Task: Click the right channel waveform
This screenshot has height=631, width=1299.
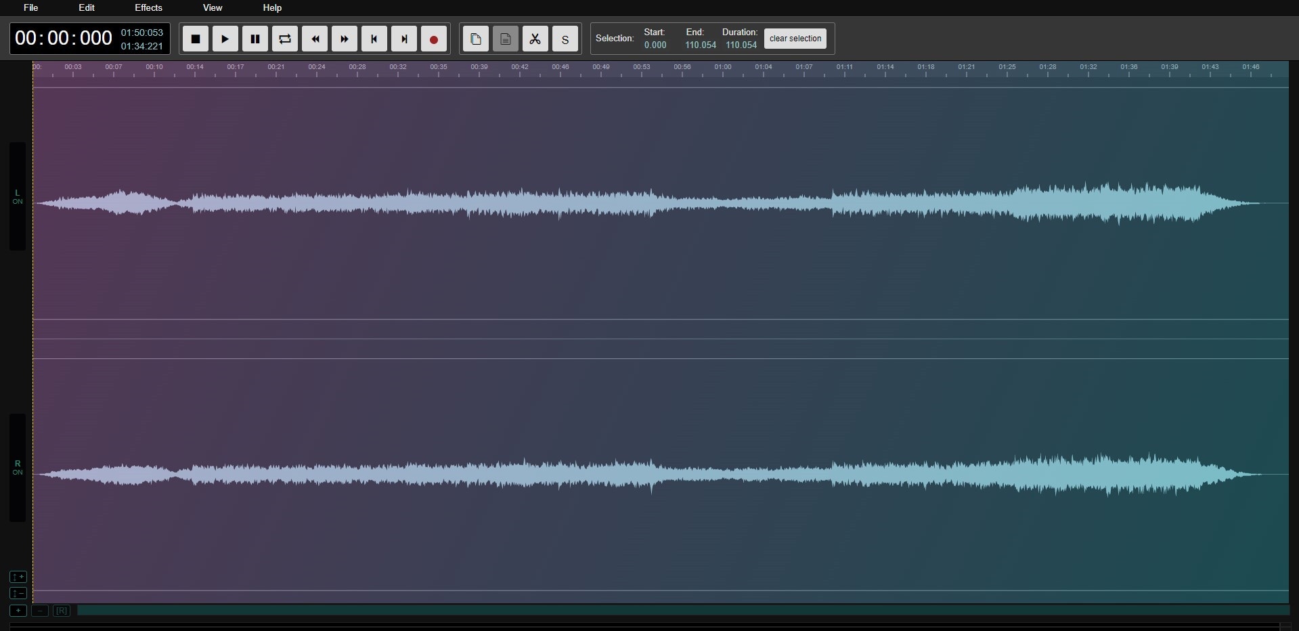Action: click(x=661, y=474)
